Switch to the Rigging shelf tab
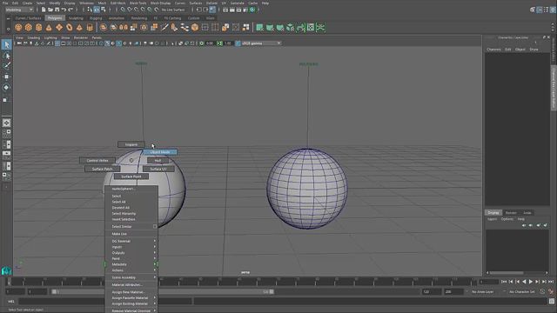This screenshot has width=557, height=313. click(x=96, y=17)
